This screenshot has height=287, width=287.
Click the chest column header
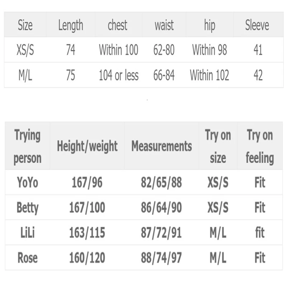click(x=117, y=25)
